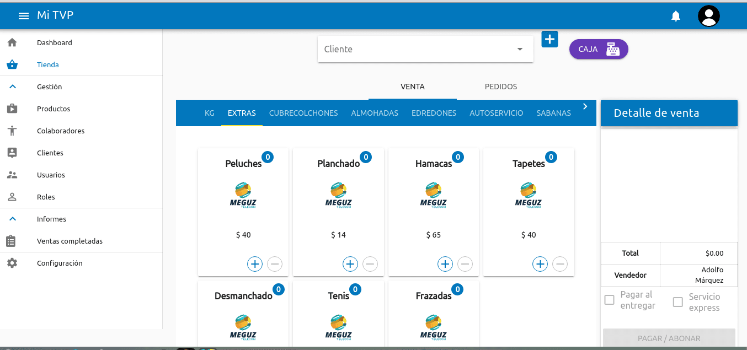The height and width of the screenshot is (350, 747).
Task: Switch to EDREDONES category tab
Action: (x=434, y=113)
